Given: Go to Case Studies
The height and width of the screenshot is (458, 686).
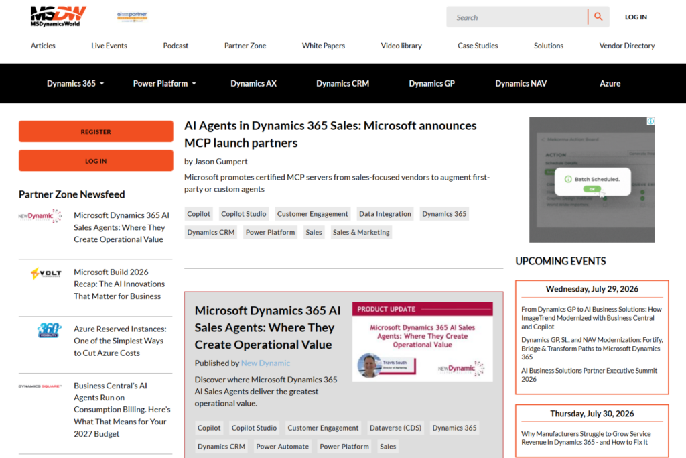Looking at the screenshot, I should coord(478,46).
